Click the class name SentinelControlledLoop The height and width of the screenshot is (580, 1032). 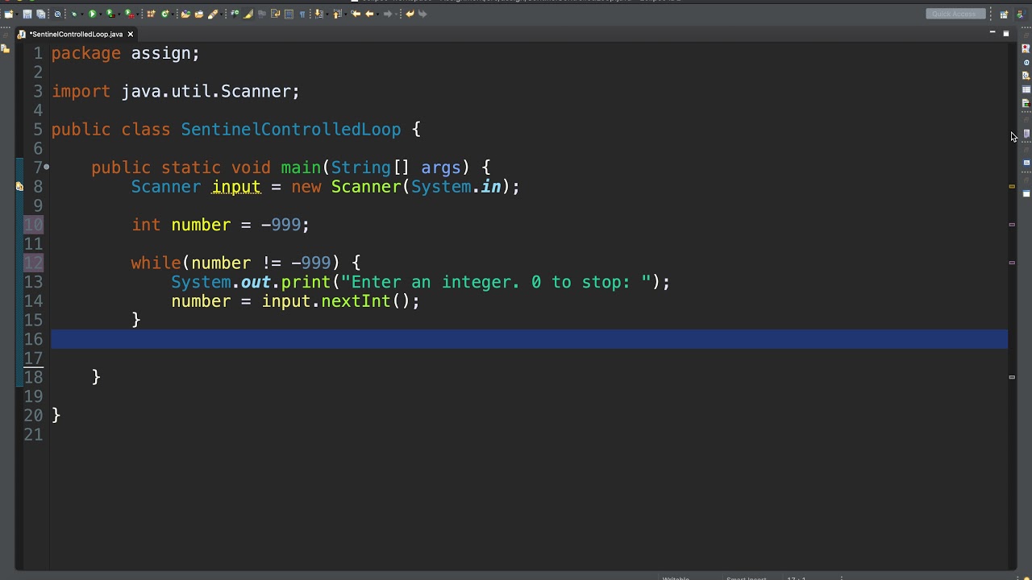290,130
